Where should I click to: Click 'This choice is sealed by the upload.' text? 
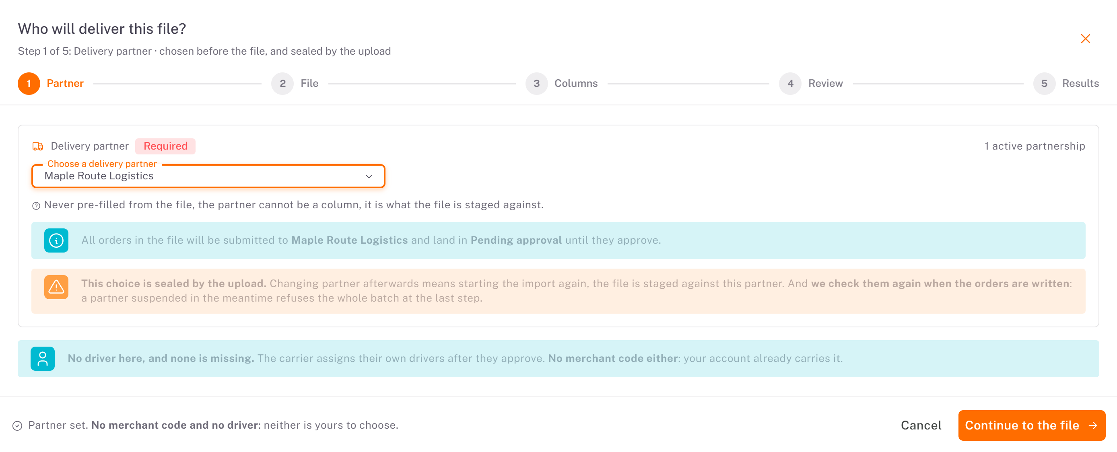tap(173, 284)
